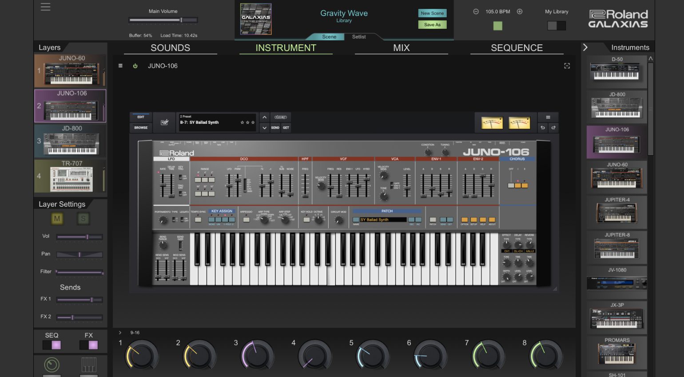Click the Galaxias factory content artwork
This screenshot has height=377, width=684.
256,19
